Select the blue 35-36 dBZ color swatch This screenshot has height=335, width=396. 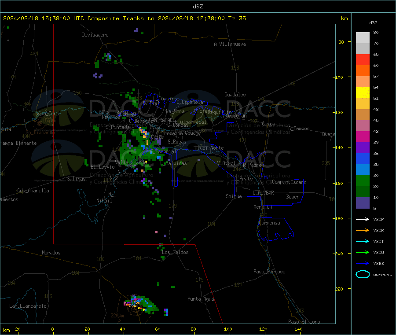(x=363, y=158)
